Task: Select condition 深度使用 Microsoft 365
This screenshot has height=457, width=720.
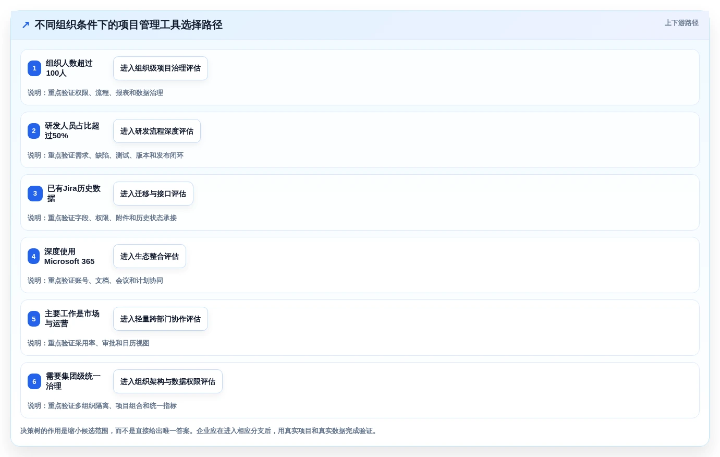Action: (x=69, y=256)
